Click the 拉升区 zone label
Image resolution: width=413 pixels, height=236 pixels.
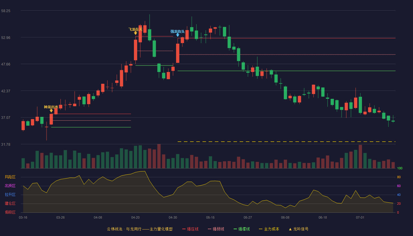coord(10,195)
